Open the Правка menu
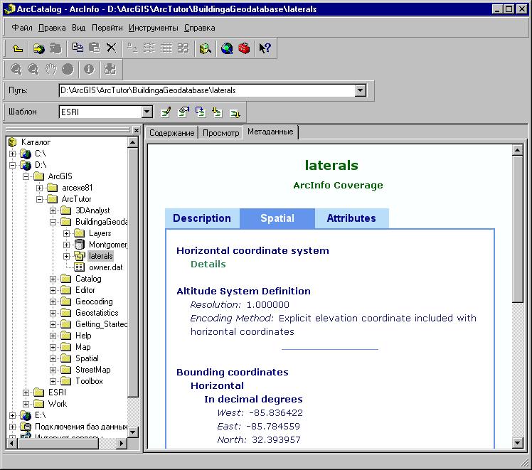Image resolution: width=532 pixels, height=470 pixels. (52, 28)
